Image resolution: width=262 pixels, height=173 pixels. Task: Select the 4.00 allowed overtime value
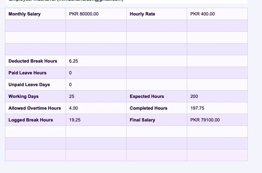point(73,108)
